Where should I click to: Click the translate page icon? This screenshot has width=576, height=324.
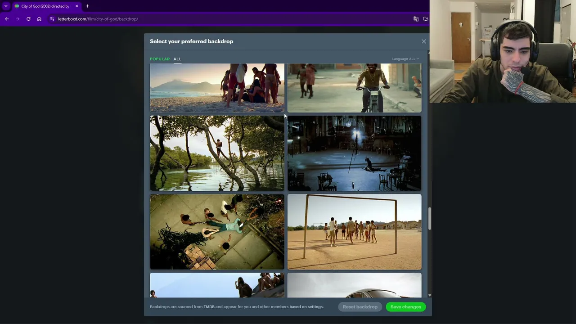point(416,19)
